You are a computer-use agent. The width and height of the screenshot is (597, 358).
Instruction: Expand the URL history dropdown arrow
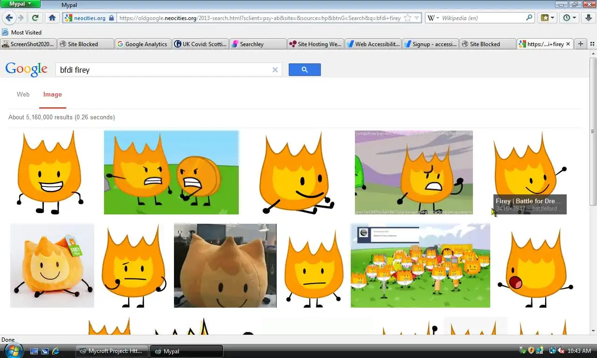(417, 18)
